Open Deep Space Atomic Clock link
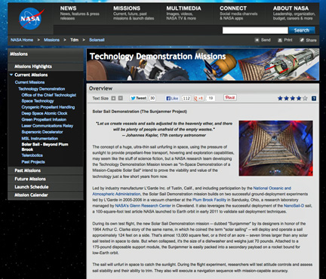The image size is (326, 279). pyautogui.click(x=45, y=113)
